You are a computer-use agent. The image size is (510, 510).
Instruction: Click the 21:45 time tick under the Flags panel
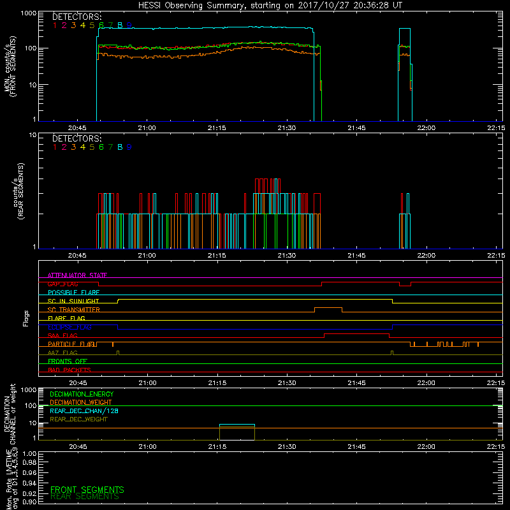[357, 383]
